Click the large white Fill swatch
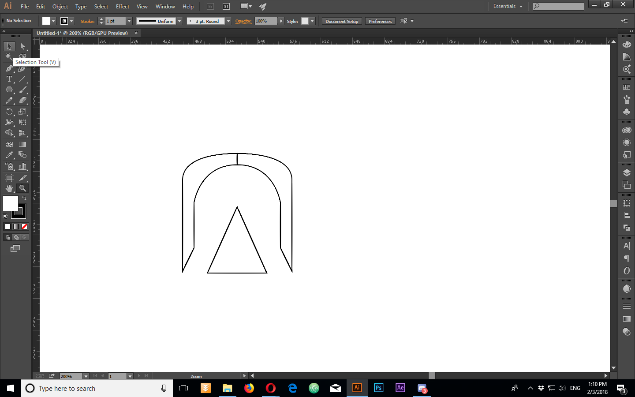The image size is (635, 397). [x=10, y=203]
